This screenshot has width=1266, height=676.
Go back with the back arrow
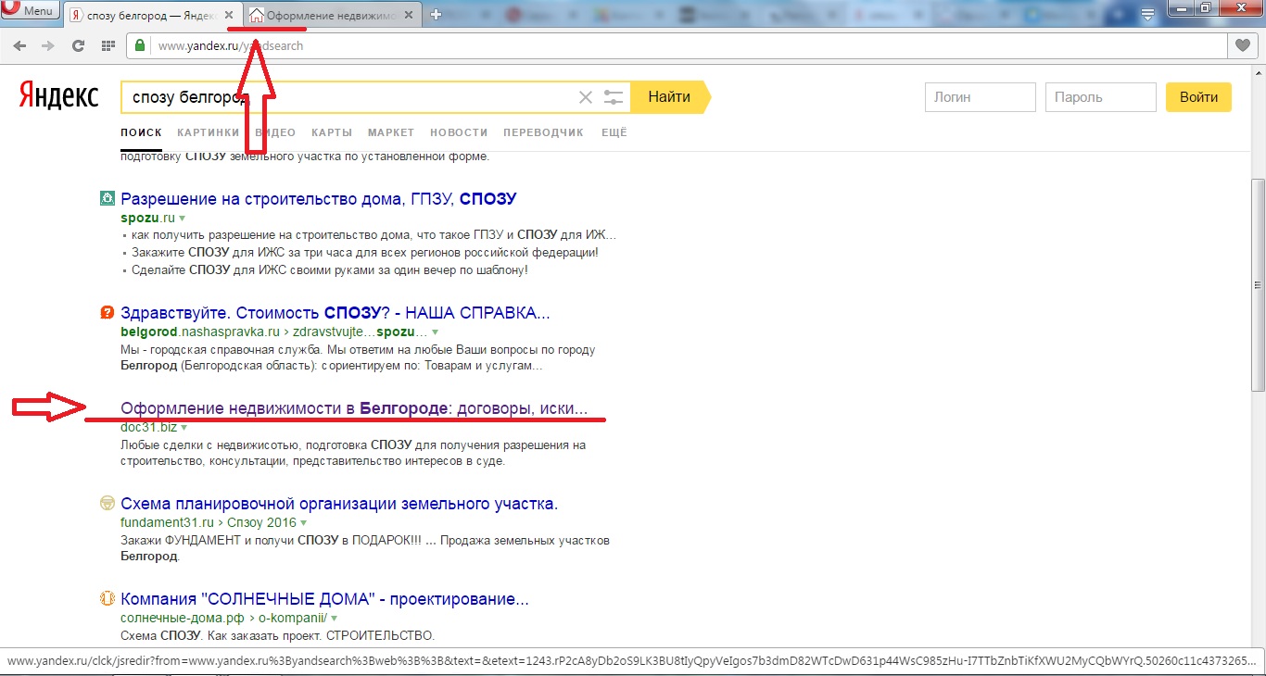(x=20, y=45)
